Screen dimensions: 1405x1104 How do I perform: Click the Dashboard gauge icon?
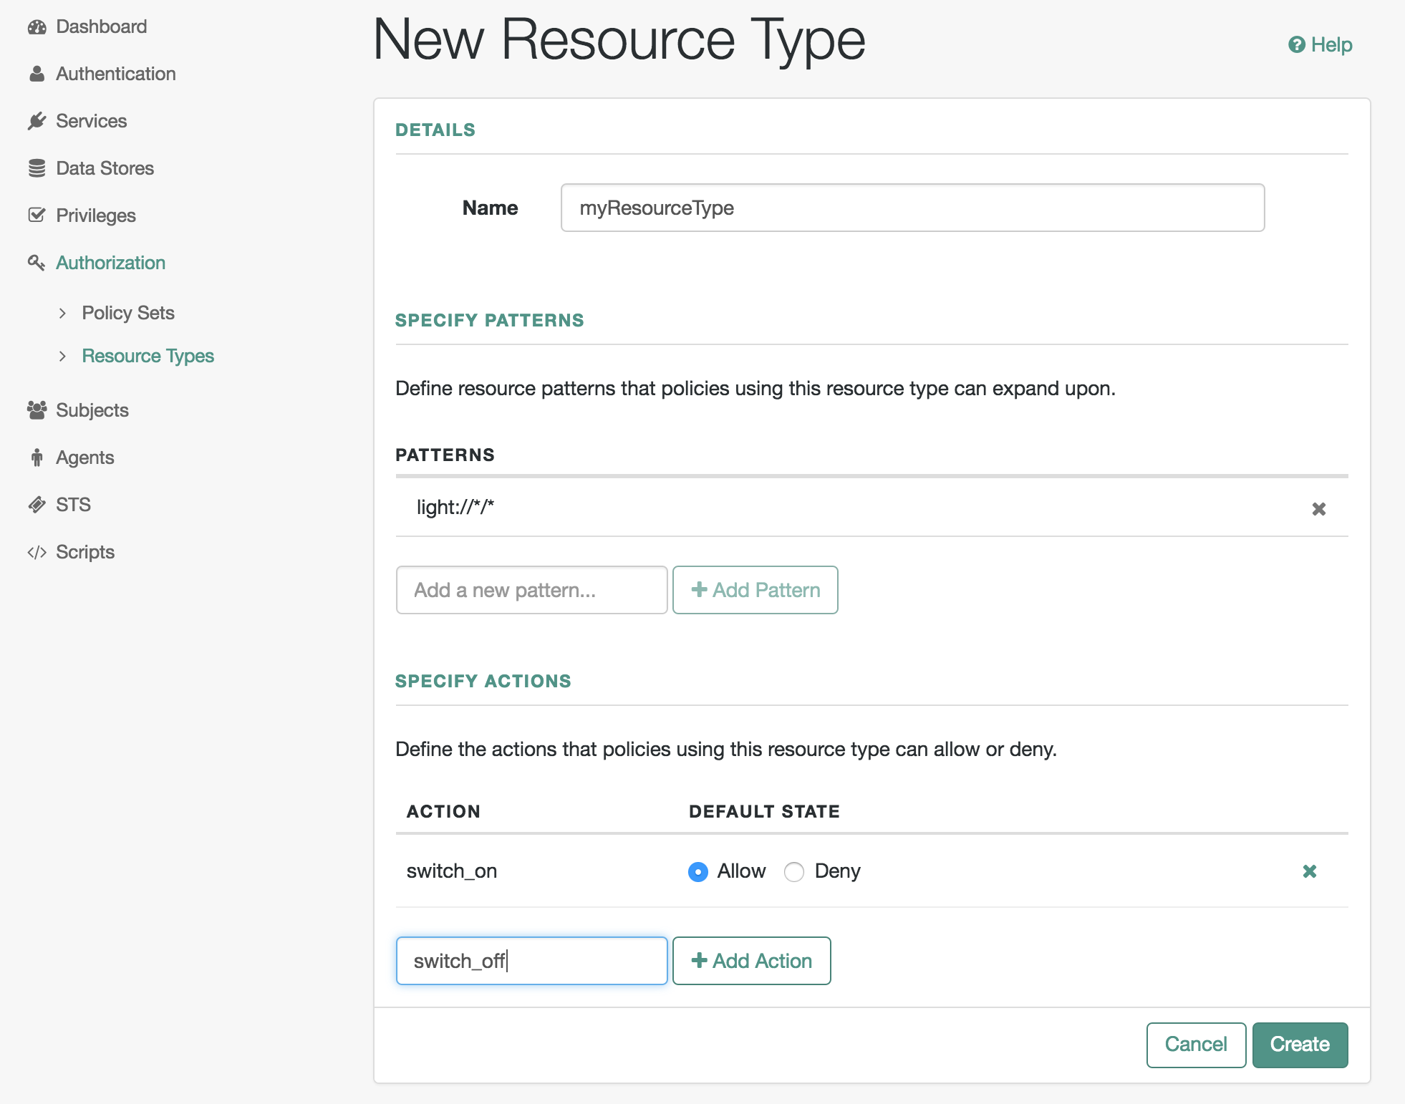click(37, 27)
